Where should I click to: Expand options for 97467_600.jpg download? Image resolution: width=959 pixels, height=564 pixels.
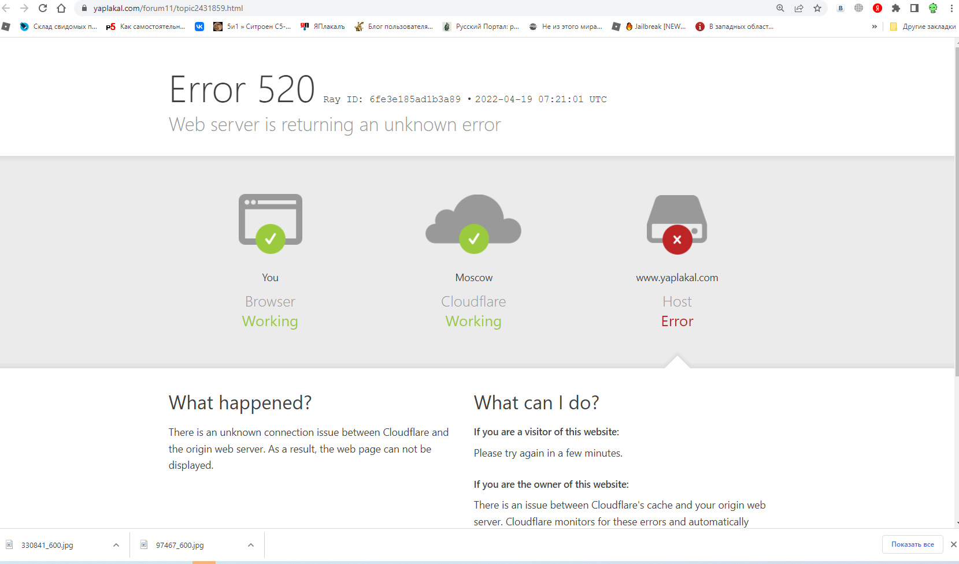(x=251, y=545)
